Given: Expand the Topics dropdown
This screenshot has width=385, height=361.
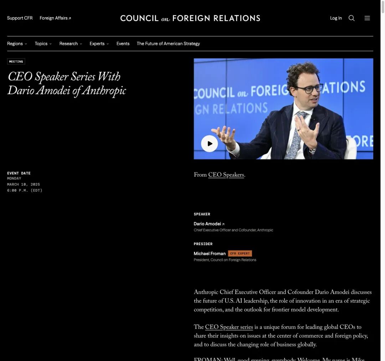Looking at the screenshot, I should coord(43,44).
